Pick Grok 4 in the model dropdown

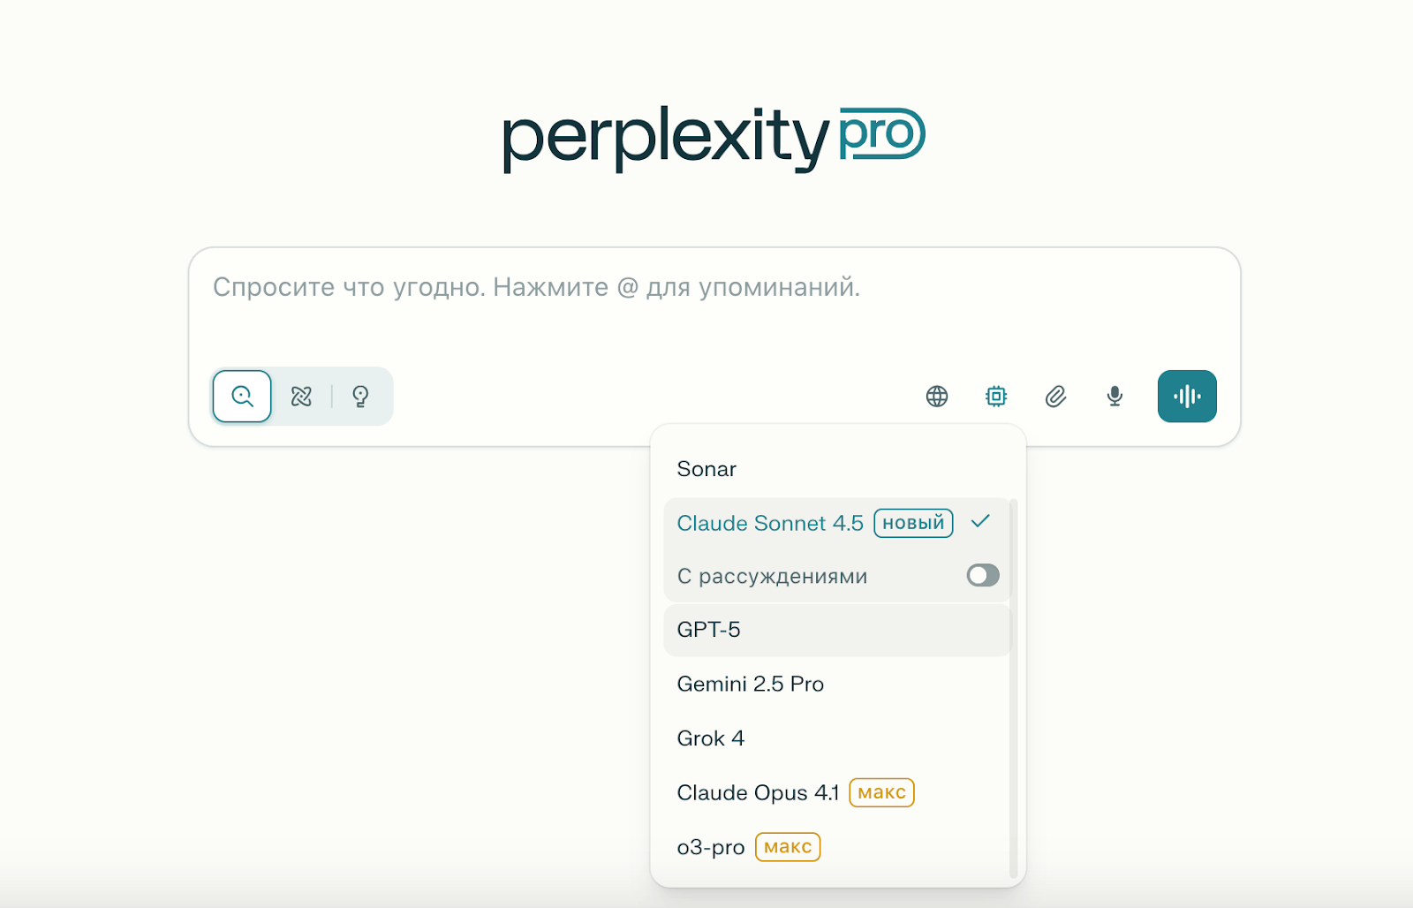tap(711, 738)
